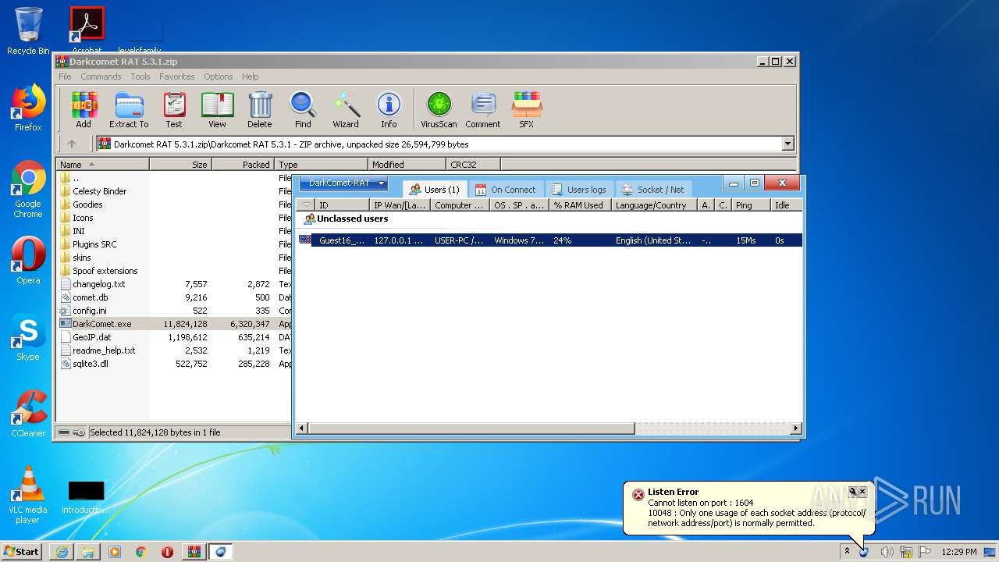
Task: Click the Info toolbar icon
Action: point(389,110)
